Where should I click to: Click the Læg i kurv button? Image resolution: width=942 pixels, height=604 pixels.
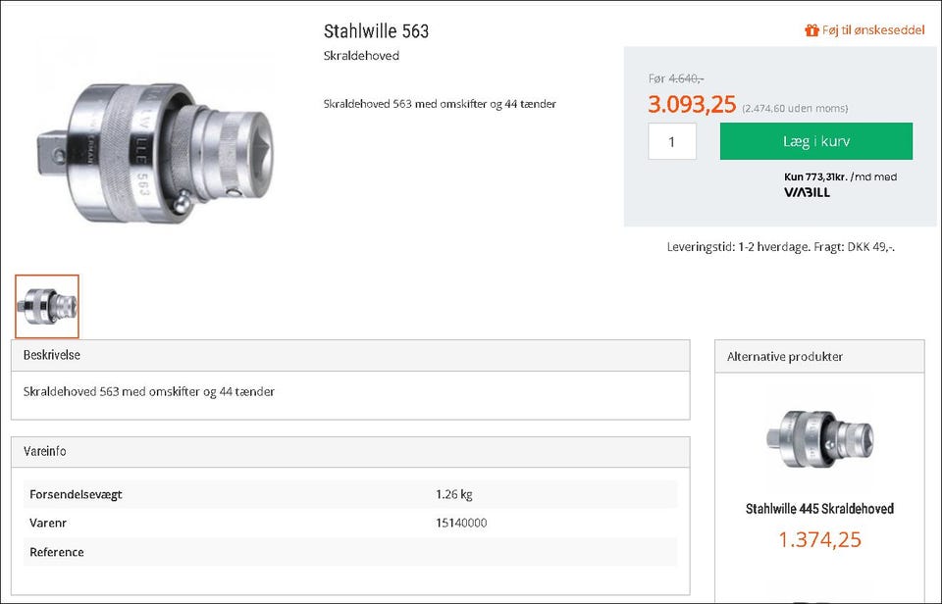[x=815, y=141]
